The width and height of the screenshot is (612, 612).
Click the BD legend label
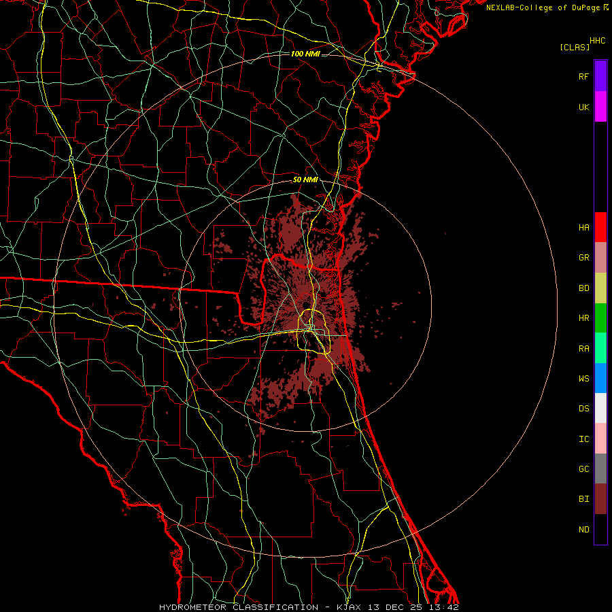[x=584, y=288]
